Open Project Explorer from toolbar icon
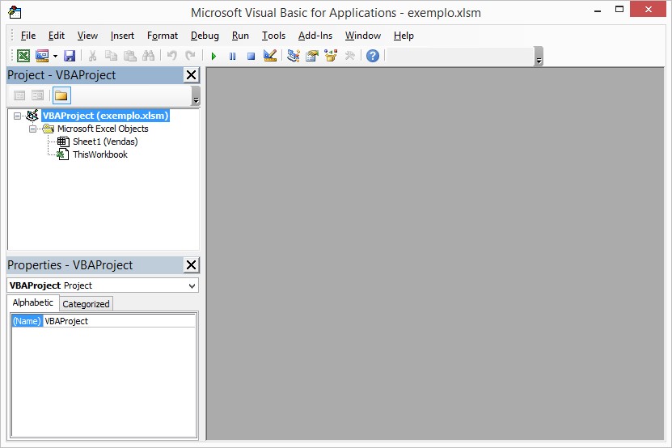This screenshot has width=672, height=448. point(293,56)
